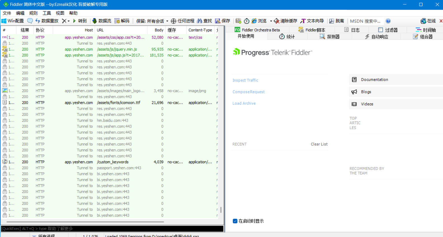Image resolution: width=443 pixels, height=237 pixels.
Task: Click the screenshot camera toolbar icon
Action: [238, 21]
